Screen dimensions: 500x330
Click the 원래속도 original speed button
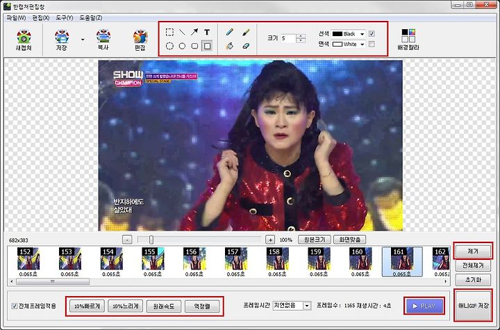164,306
